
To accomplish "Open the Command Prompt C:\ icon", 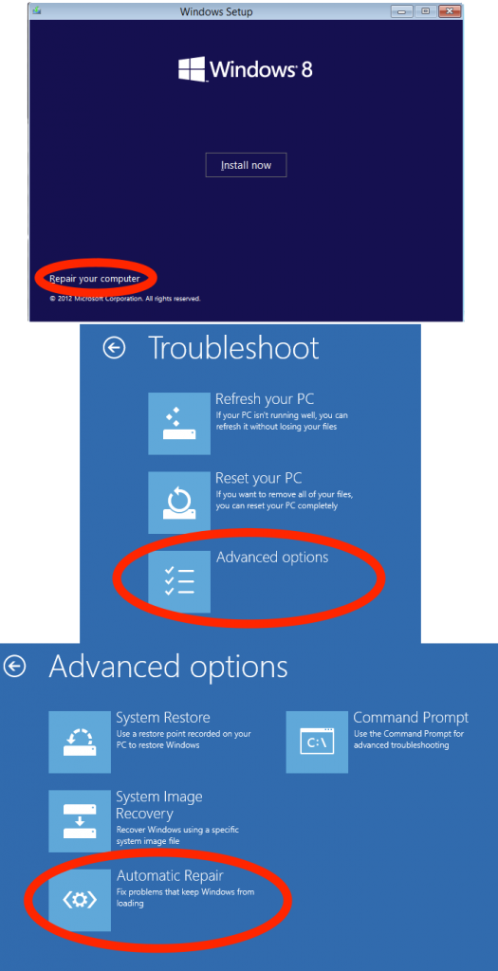I will [x=317, y=742].
